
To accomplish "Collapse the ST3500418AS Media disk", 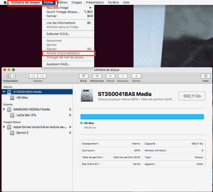I will 4,92.
